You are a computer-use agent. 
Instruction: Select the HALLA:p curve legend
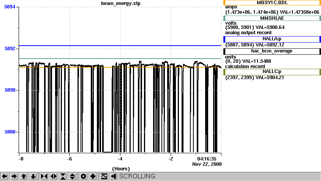[x=272, y=39]
